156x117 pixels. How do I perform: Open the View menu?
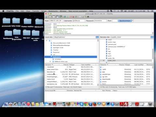(x=28, y=11)
